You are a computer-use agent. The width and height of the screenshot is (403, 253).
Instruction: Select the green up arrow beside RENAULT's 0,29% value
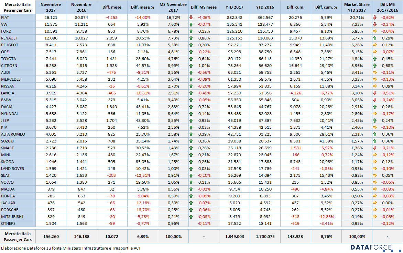click(375, 38)
